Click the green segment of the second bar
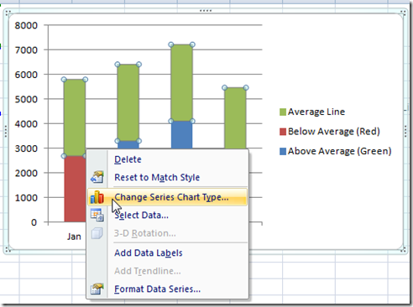413x307 pixels. [128, 102]
